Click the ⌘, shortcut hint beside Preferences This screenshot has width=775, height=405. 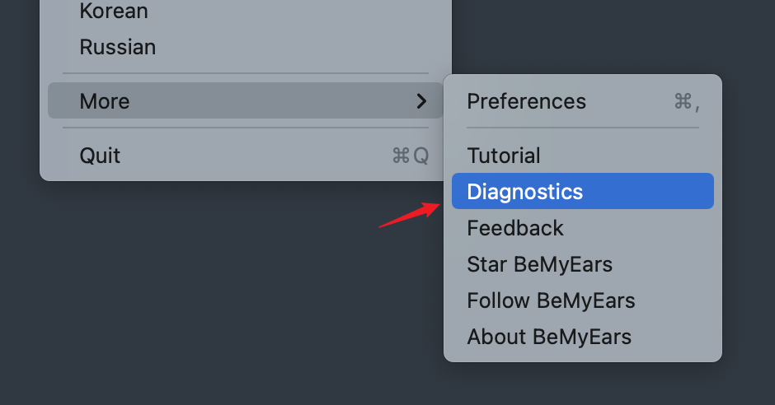pos(687,101)
